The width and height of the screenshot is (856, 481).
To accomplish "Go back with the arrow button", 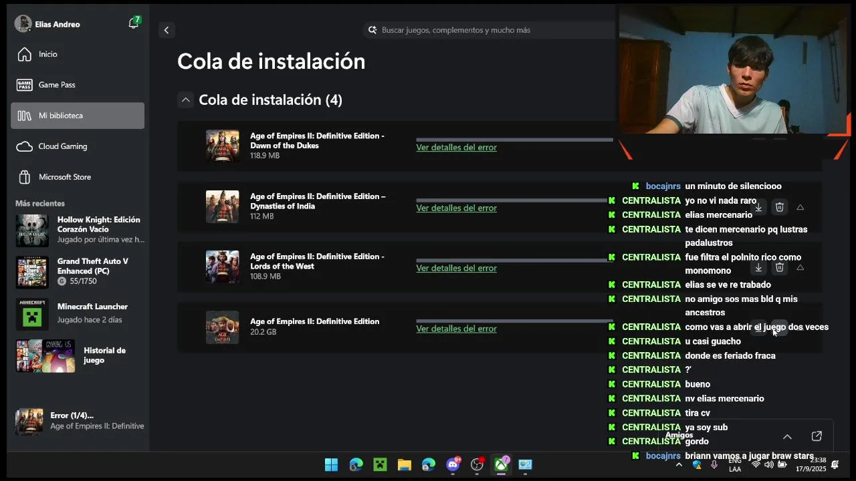I will (167, 30).
